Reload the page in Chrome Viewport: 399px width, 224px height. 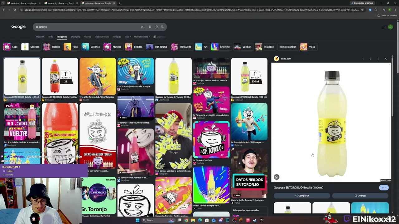[x=15, y=10]
